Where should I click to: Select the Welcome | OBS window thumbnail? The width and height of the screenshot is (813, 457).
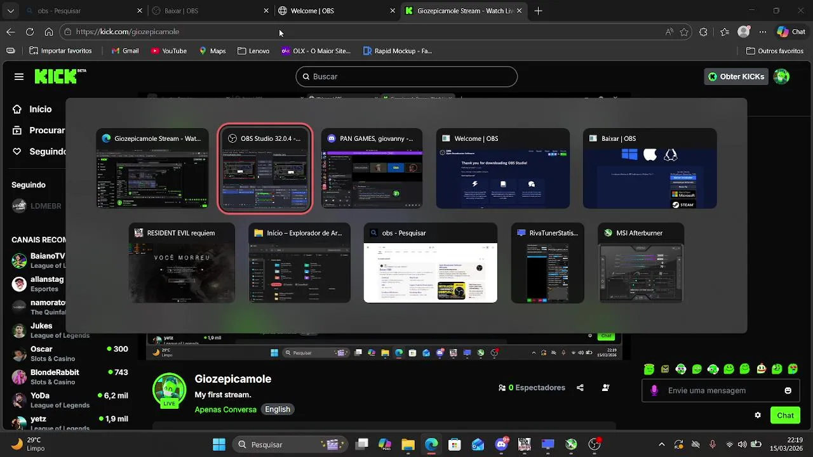point(502,168)
